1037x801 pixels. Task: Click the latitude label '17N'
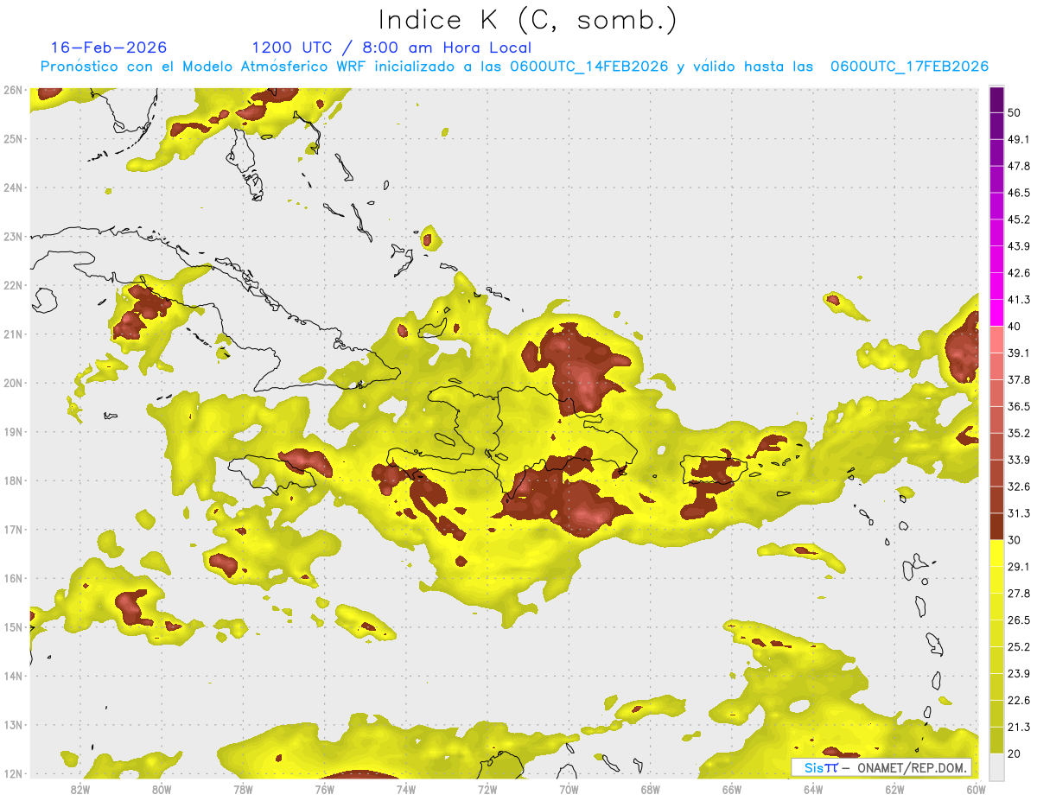(13, 530)
